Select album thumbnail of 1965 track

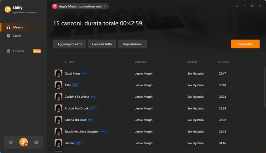pyautogui.click(x=59, y=85)
